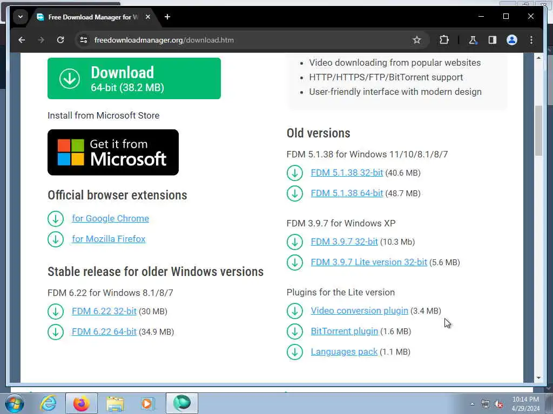Click download arrow icon beside FDM 5.1.38 64-bit
Image resolution: width=553 pixels, height=414 pixels.
click(294, 194)
